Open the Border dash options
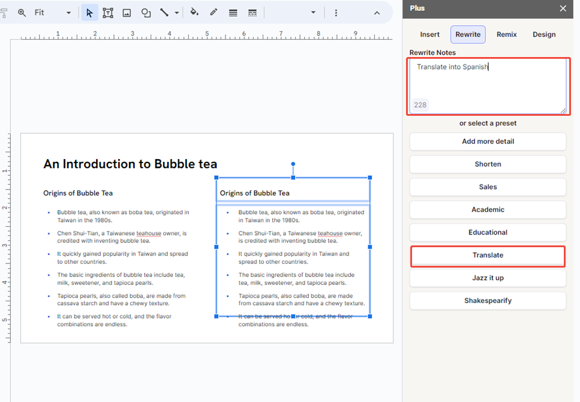580x402 pixels. [252, 12]
